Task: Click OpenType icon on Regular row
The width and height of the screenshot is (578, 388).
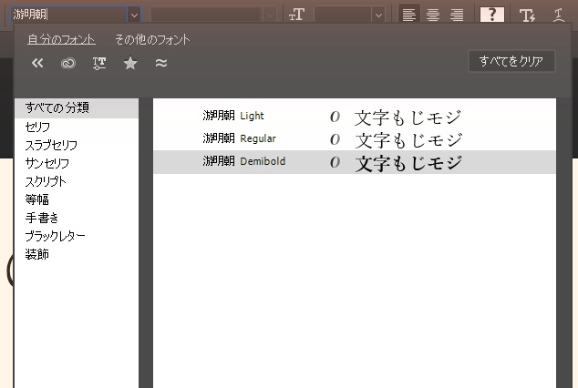Action: click(335, 139)
